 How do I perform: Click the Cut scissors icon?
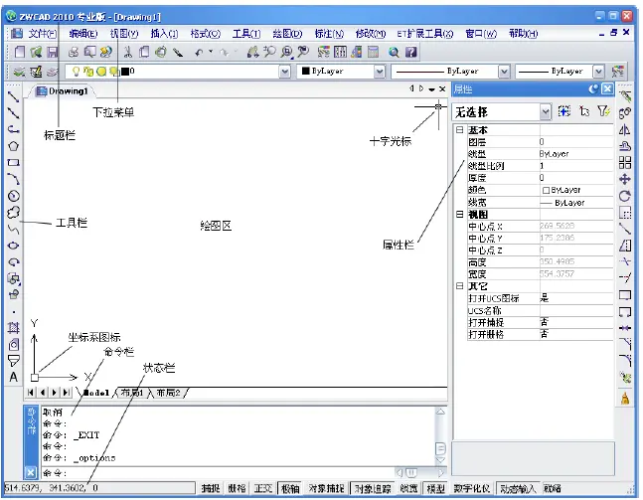128,52
